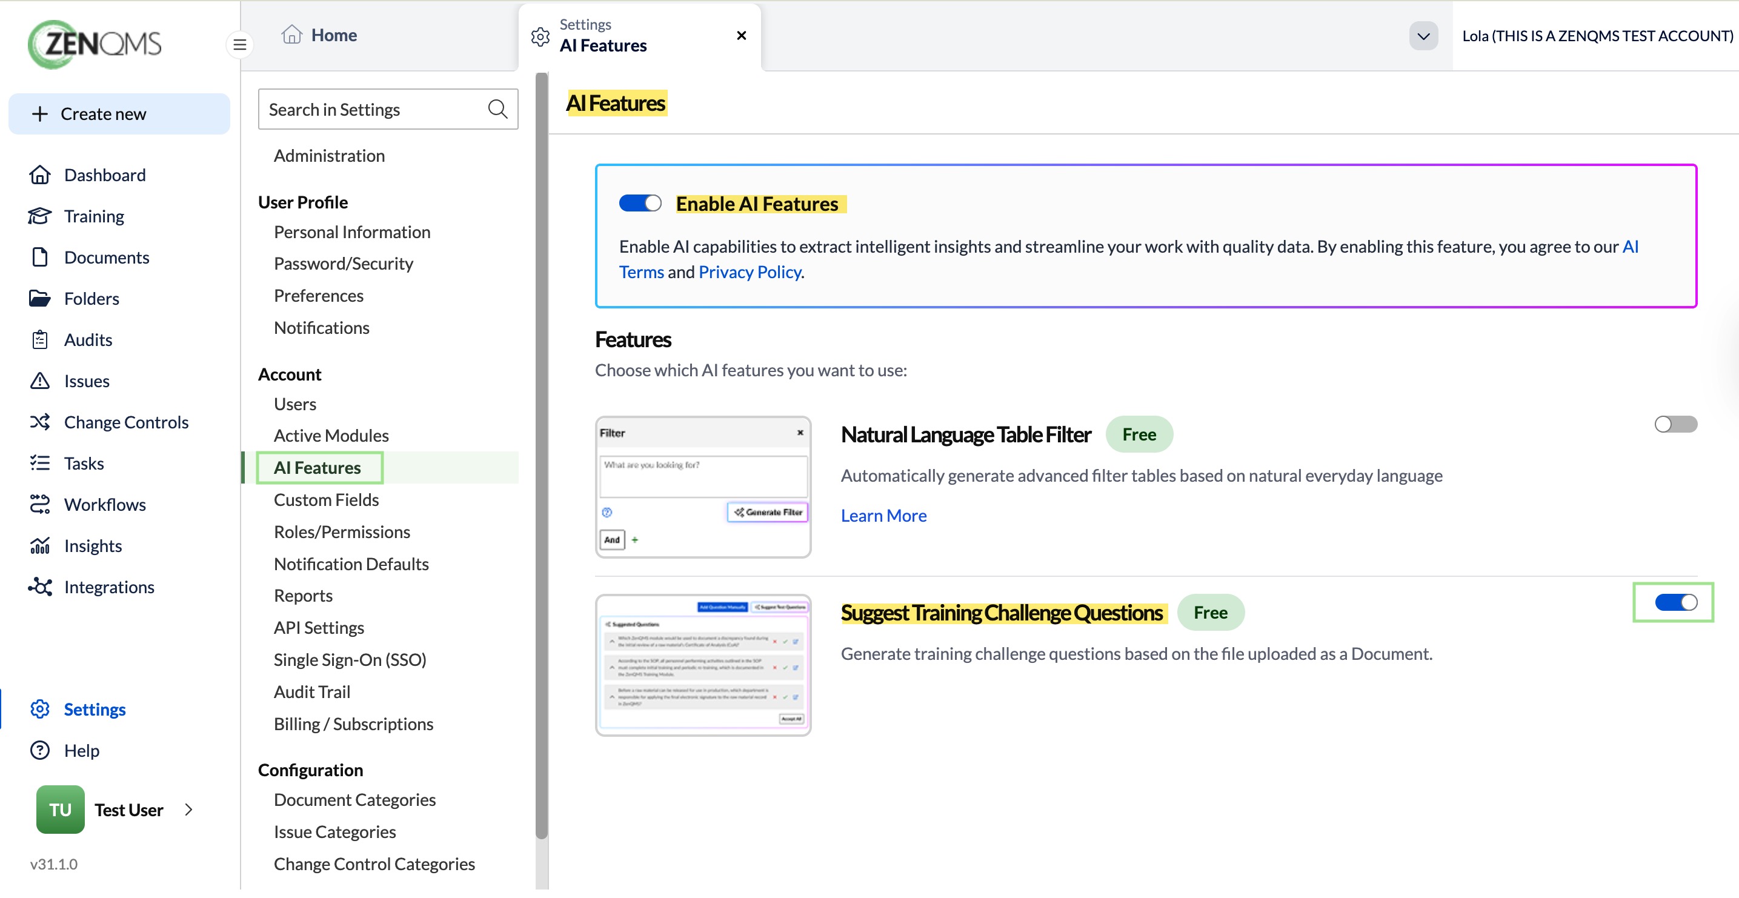Open Active Modules settings
1739x898 pixels.
[x=331, y=436]
